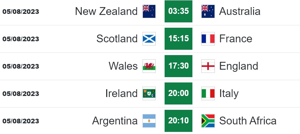The width and height of the screenshot is (300, 134).
Task: Click the Italy flag icon
Action: click(208, 93)
